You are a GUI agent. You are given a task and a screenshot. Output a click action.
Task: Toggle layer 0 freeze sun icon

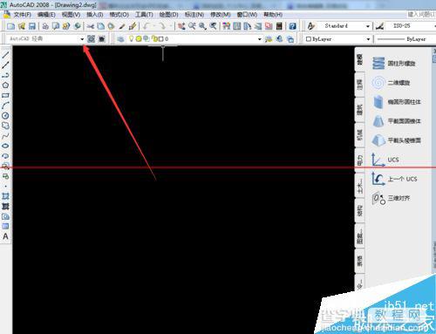click(139, 38)
